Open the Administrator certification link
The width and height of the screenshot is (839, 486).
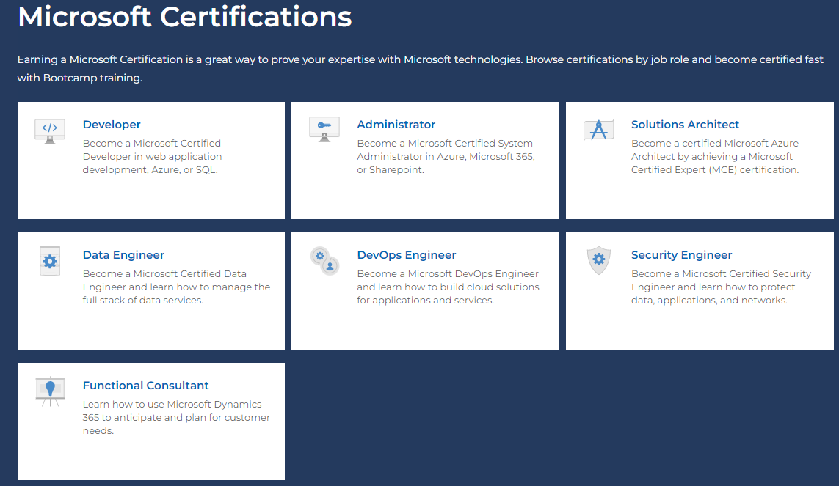coord(396,125)
